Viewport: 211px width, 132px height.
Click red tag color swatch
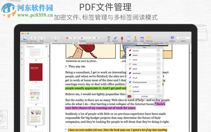[129, 96]
